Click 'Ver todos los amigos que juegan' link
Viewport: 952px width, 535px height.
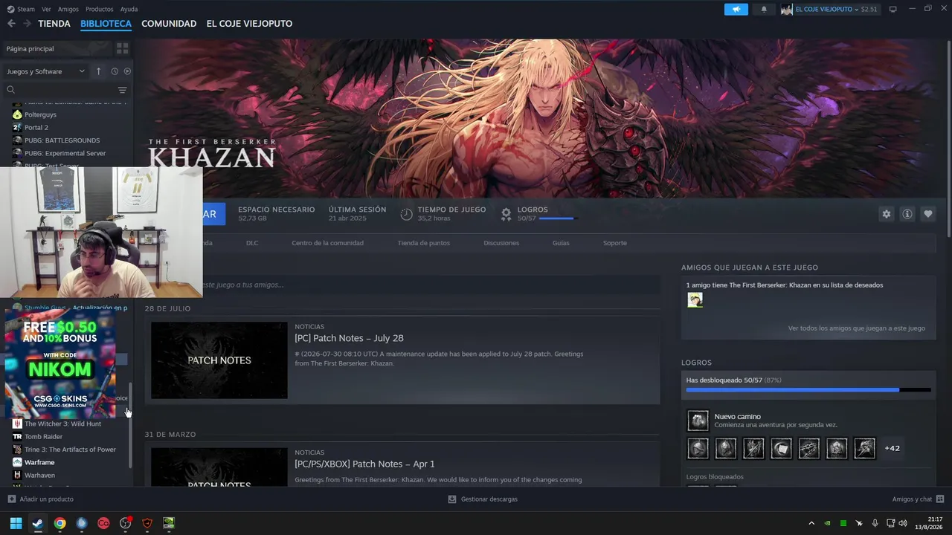[x=857, y=328]
